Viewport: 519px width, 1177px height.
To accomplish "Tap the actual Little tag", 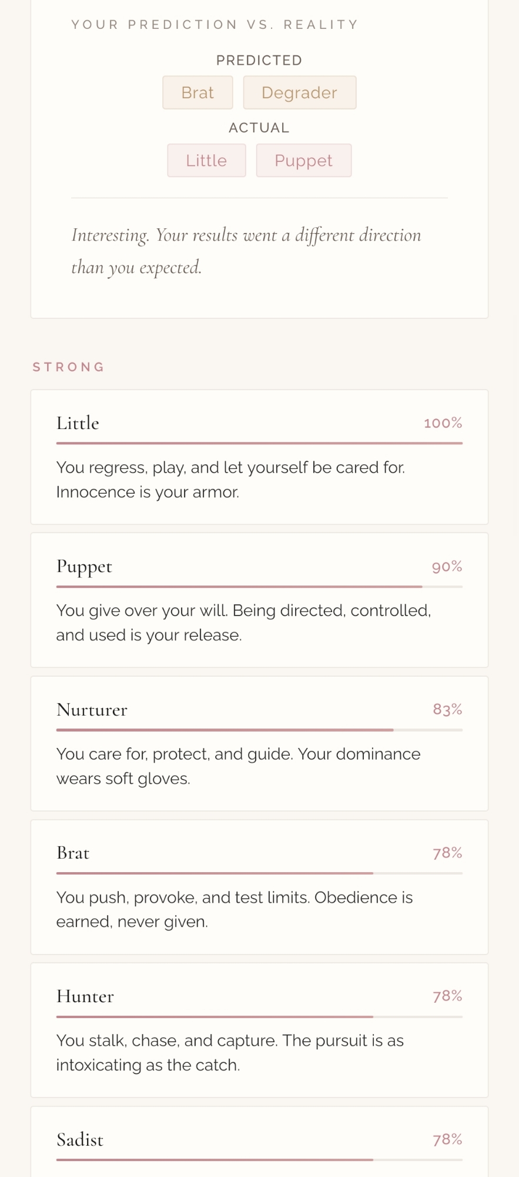I will (x=206, y=160).
